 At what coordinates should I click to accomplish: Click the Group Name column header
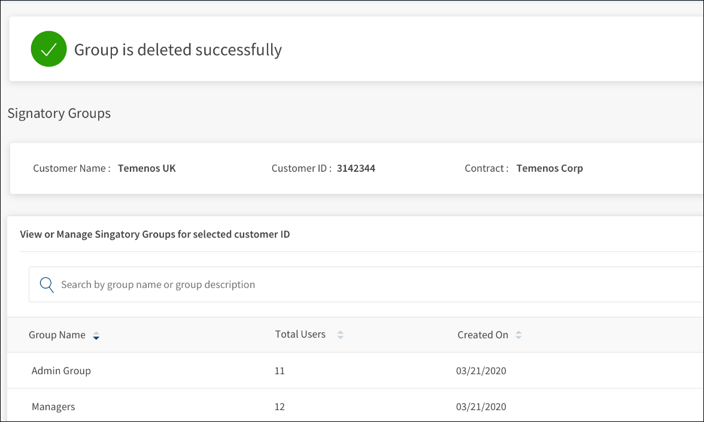[x=57, y=335]
